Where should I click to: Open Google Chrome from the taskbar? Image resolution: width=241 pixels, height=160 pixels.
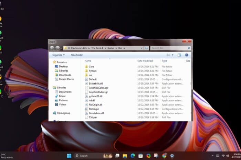point(164,156)
